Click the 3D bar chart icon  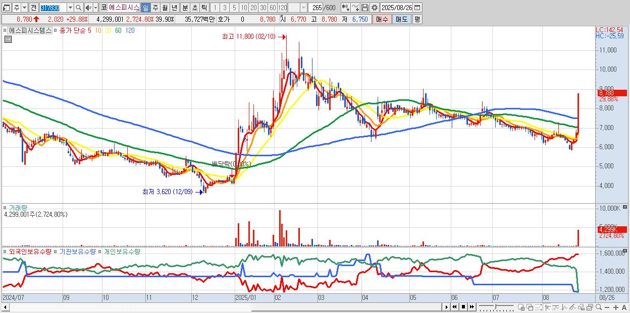[x=581, y=307]
